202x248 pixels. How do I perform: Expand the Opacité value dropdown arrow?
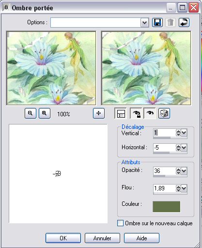pos(184,171)
